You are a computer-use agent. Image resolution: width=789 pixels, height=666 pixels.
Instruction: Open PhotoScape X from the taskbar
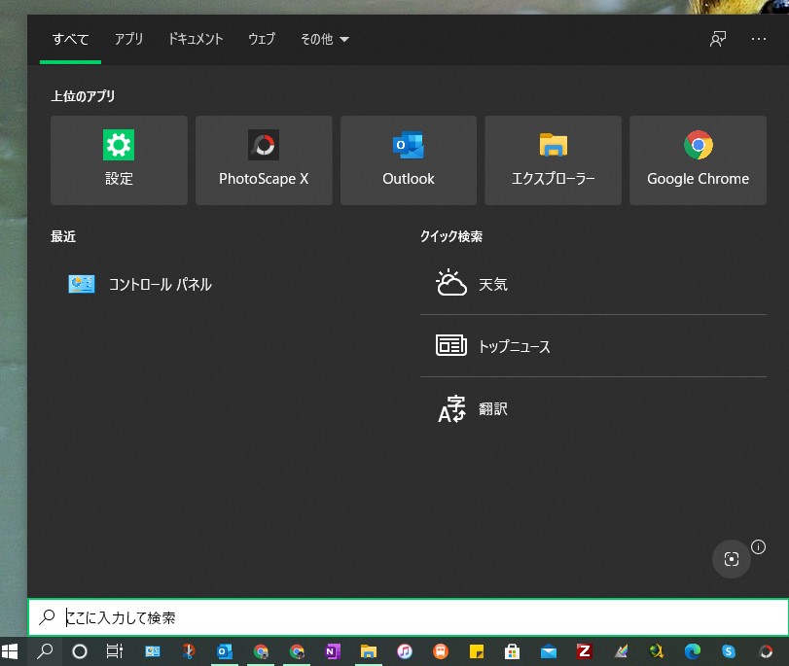coord(766,651)
